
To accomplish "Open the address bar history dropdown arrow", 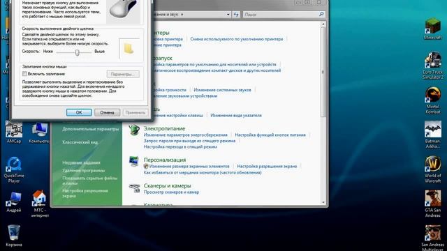I will [x=228, y=14].
